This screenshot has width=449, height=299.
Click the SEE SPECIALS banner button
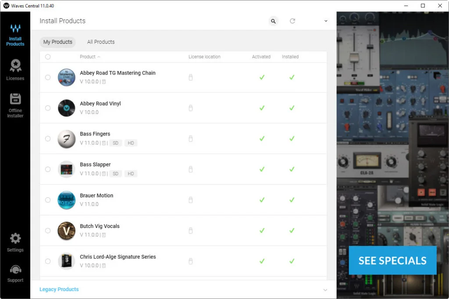(x=392, y=260)
